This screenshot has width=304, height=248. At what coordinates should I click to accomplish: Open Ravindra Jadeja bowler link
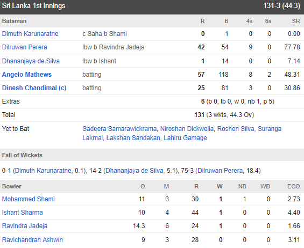[x=25, y=226]
